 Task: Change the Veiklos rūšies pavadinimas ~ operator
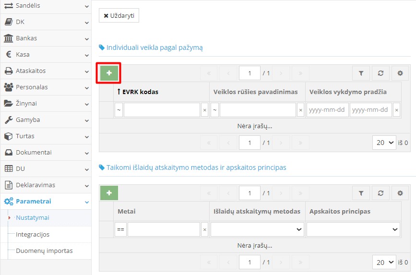tap(214, 110)
